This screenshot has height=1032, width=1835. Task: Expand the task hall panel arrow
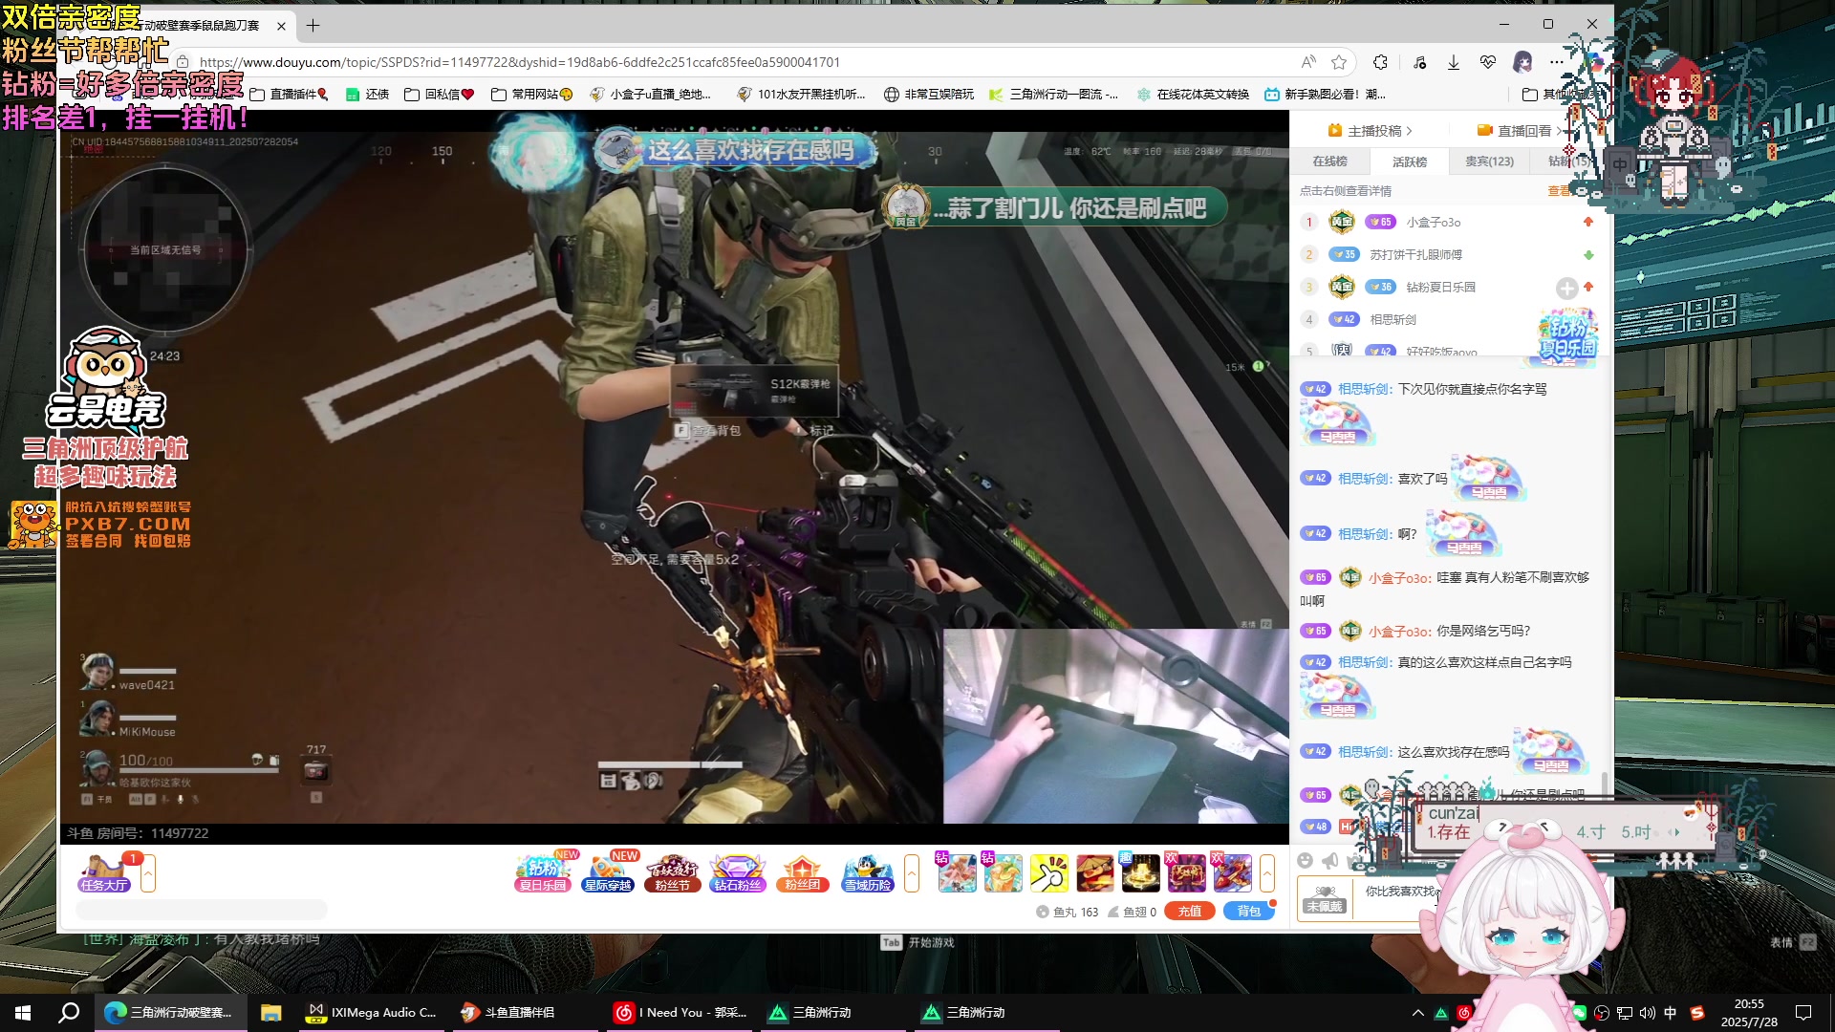148,873
